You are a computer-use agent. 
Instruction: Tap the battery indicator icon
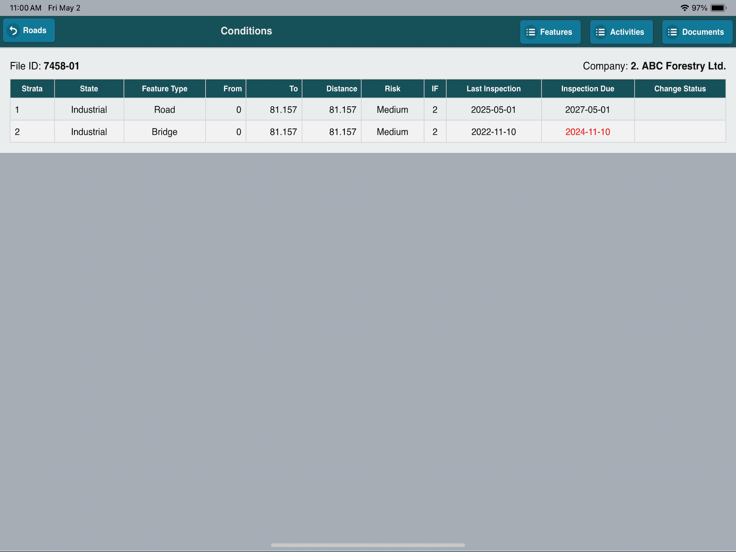pyautogui.click(x=718, y=8)
